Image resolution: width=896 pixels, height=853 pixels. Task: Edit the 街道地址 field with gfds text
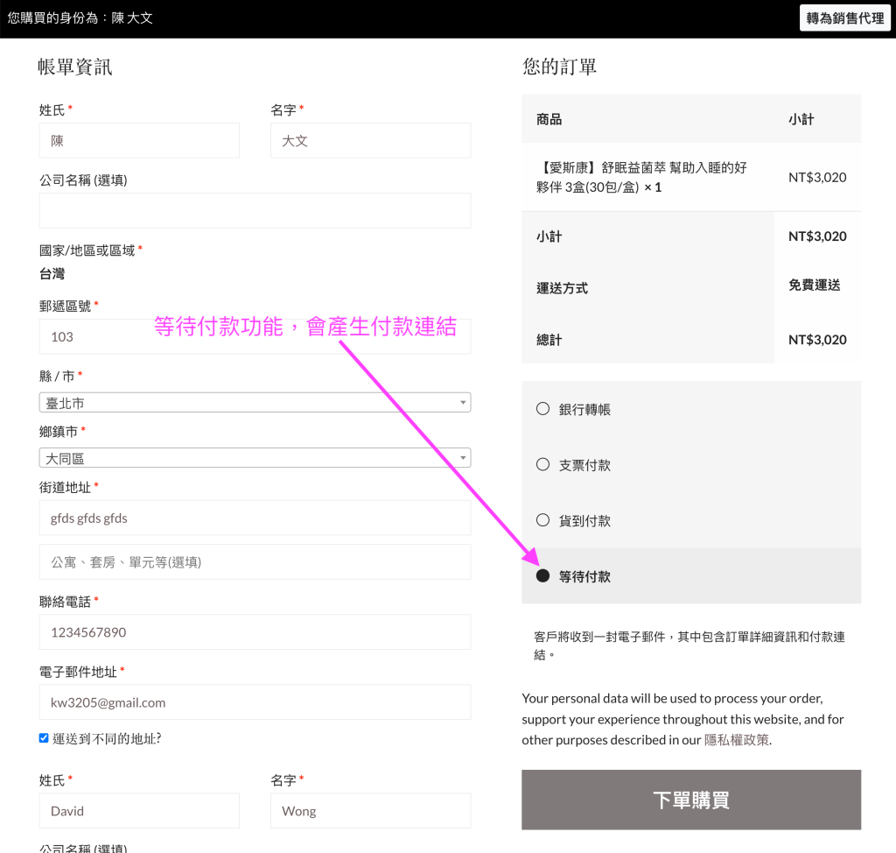click(255, 518)
